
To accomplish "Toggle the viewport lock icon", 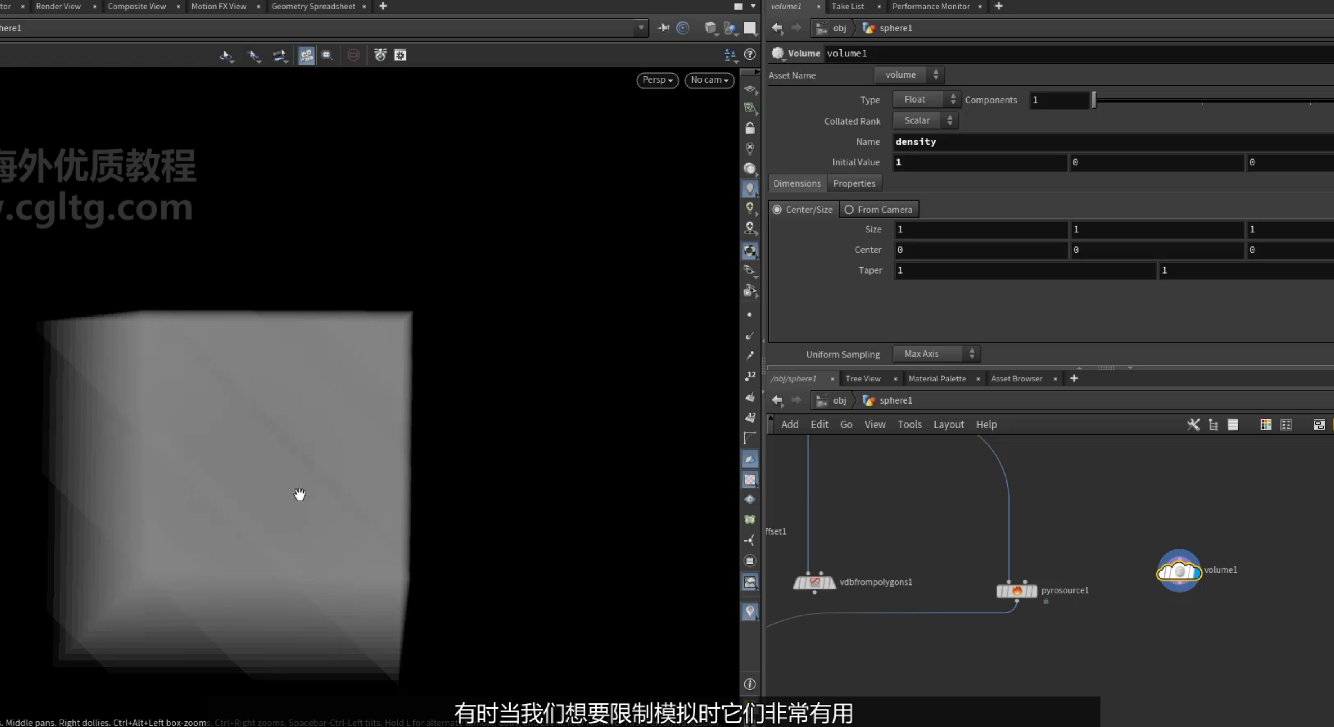I will pos(749,127).
